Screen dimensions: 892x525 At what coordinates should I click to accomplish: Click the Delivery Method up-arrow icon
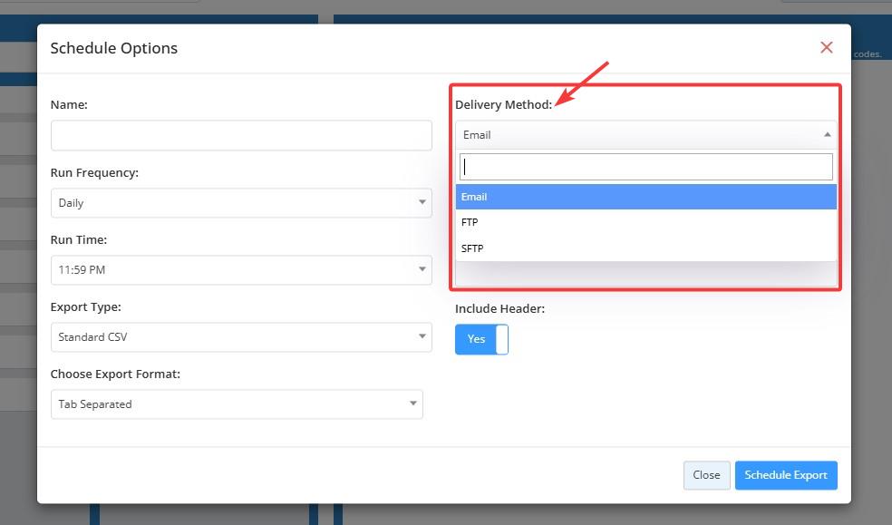pos(828,134)
